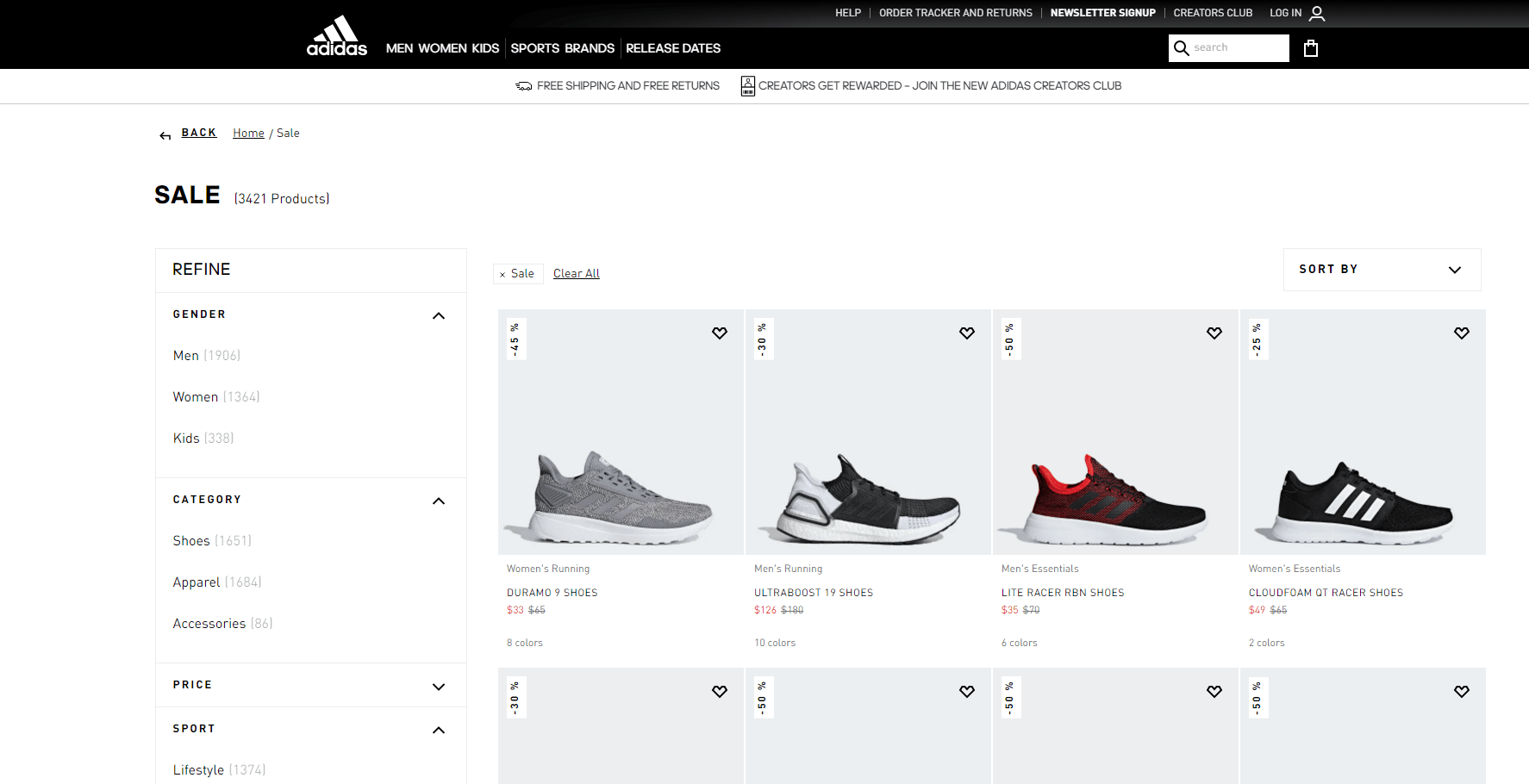
Task: Add Ultraboost 19 Shoes to wishlist
Action: (x=967, y=333)
